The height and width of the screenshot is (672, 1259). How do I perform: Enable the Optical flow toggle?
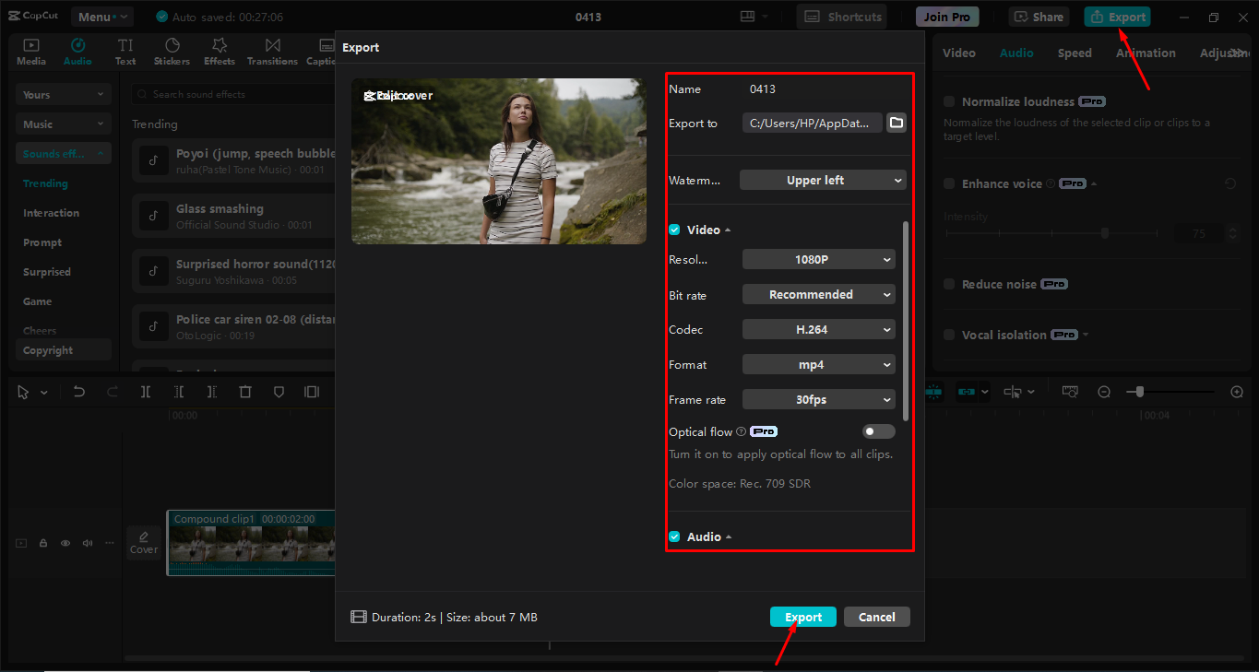tap(878, 430)
